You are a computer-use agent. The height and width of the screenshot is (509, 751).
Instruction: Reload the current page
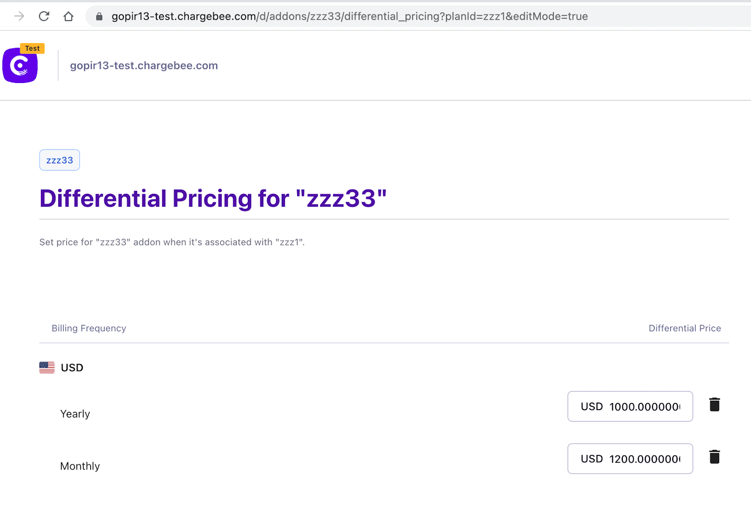point(44,16)
